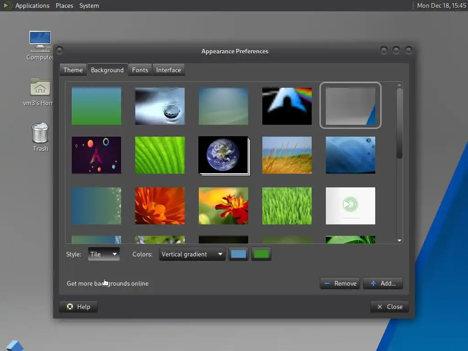Choose the white MATE logo wallpaper
The image size is (468, 351).
click(351, 206)
